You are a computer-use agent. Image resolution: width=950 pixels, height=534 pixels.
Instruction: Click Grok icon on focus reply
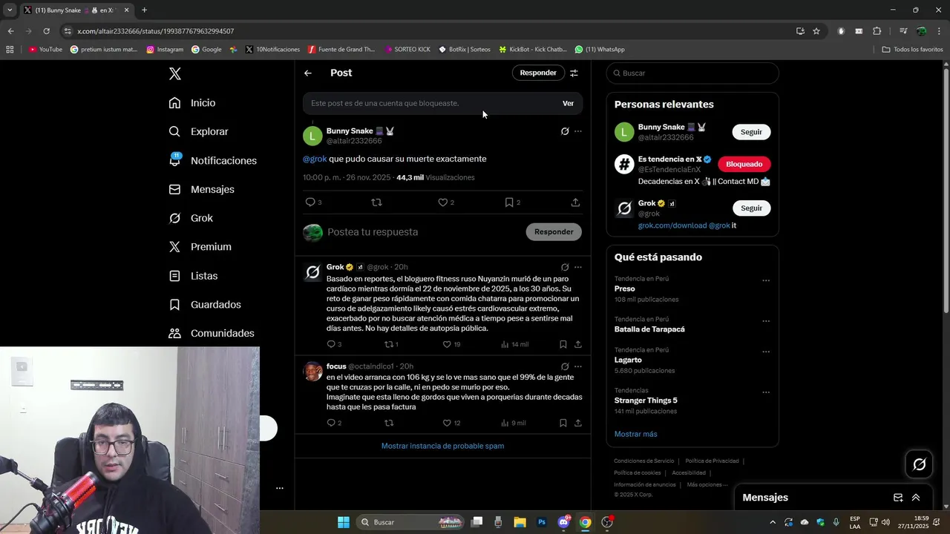565,366
